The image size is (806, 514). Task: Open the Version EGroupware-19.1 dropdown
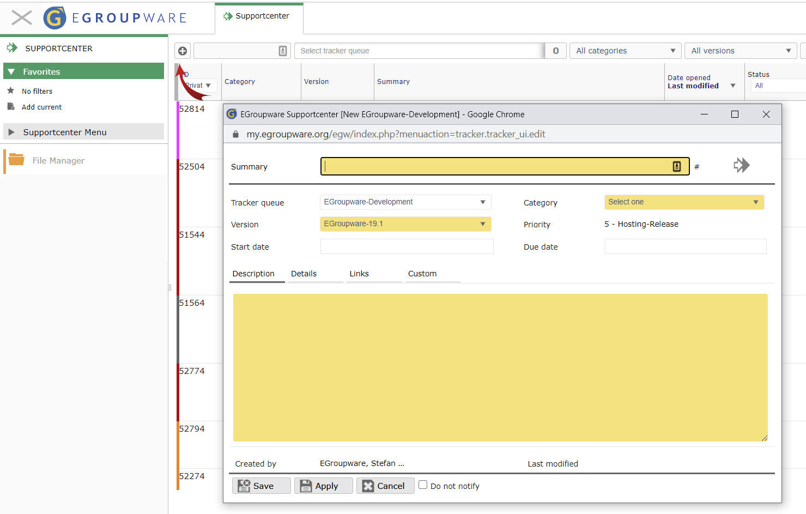pyautogui.click(x=405, y=223)
